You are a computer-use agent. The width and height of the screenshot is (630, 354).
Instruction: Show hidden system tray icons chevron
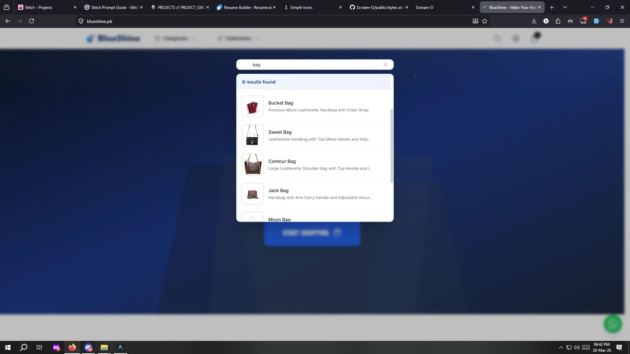point(561,347)
